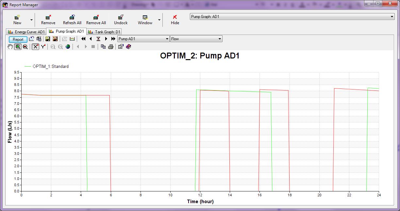
Task: Select the Pump Graph: AD1 tab
Action: click(66, 31)
